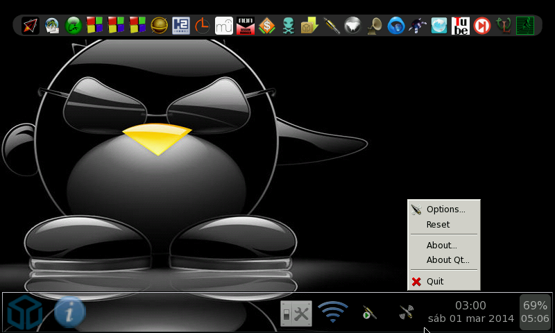
Task: Open 'About...' from the context menu
Action: point(444,245)
